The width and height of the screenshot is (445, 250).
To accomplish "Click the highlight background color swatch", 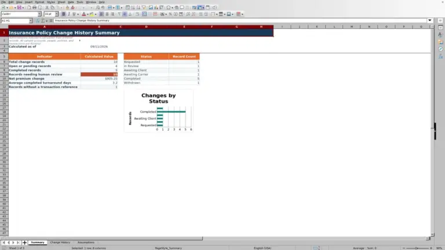I will 92,14.
